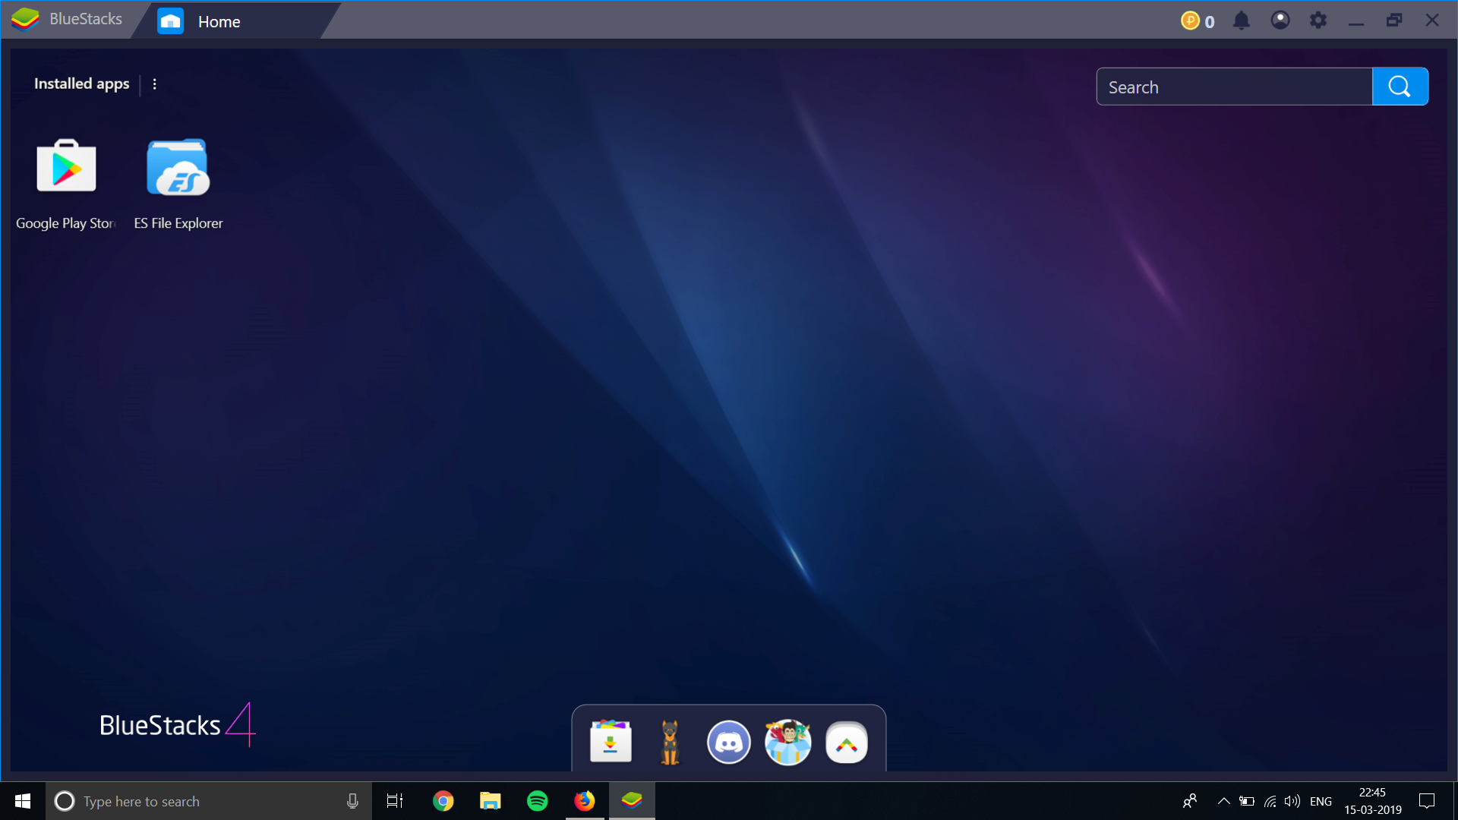
Task: Open the app center dock icon
Action: click(611, 742)
